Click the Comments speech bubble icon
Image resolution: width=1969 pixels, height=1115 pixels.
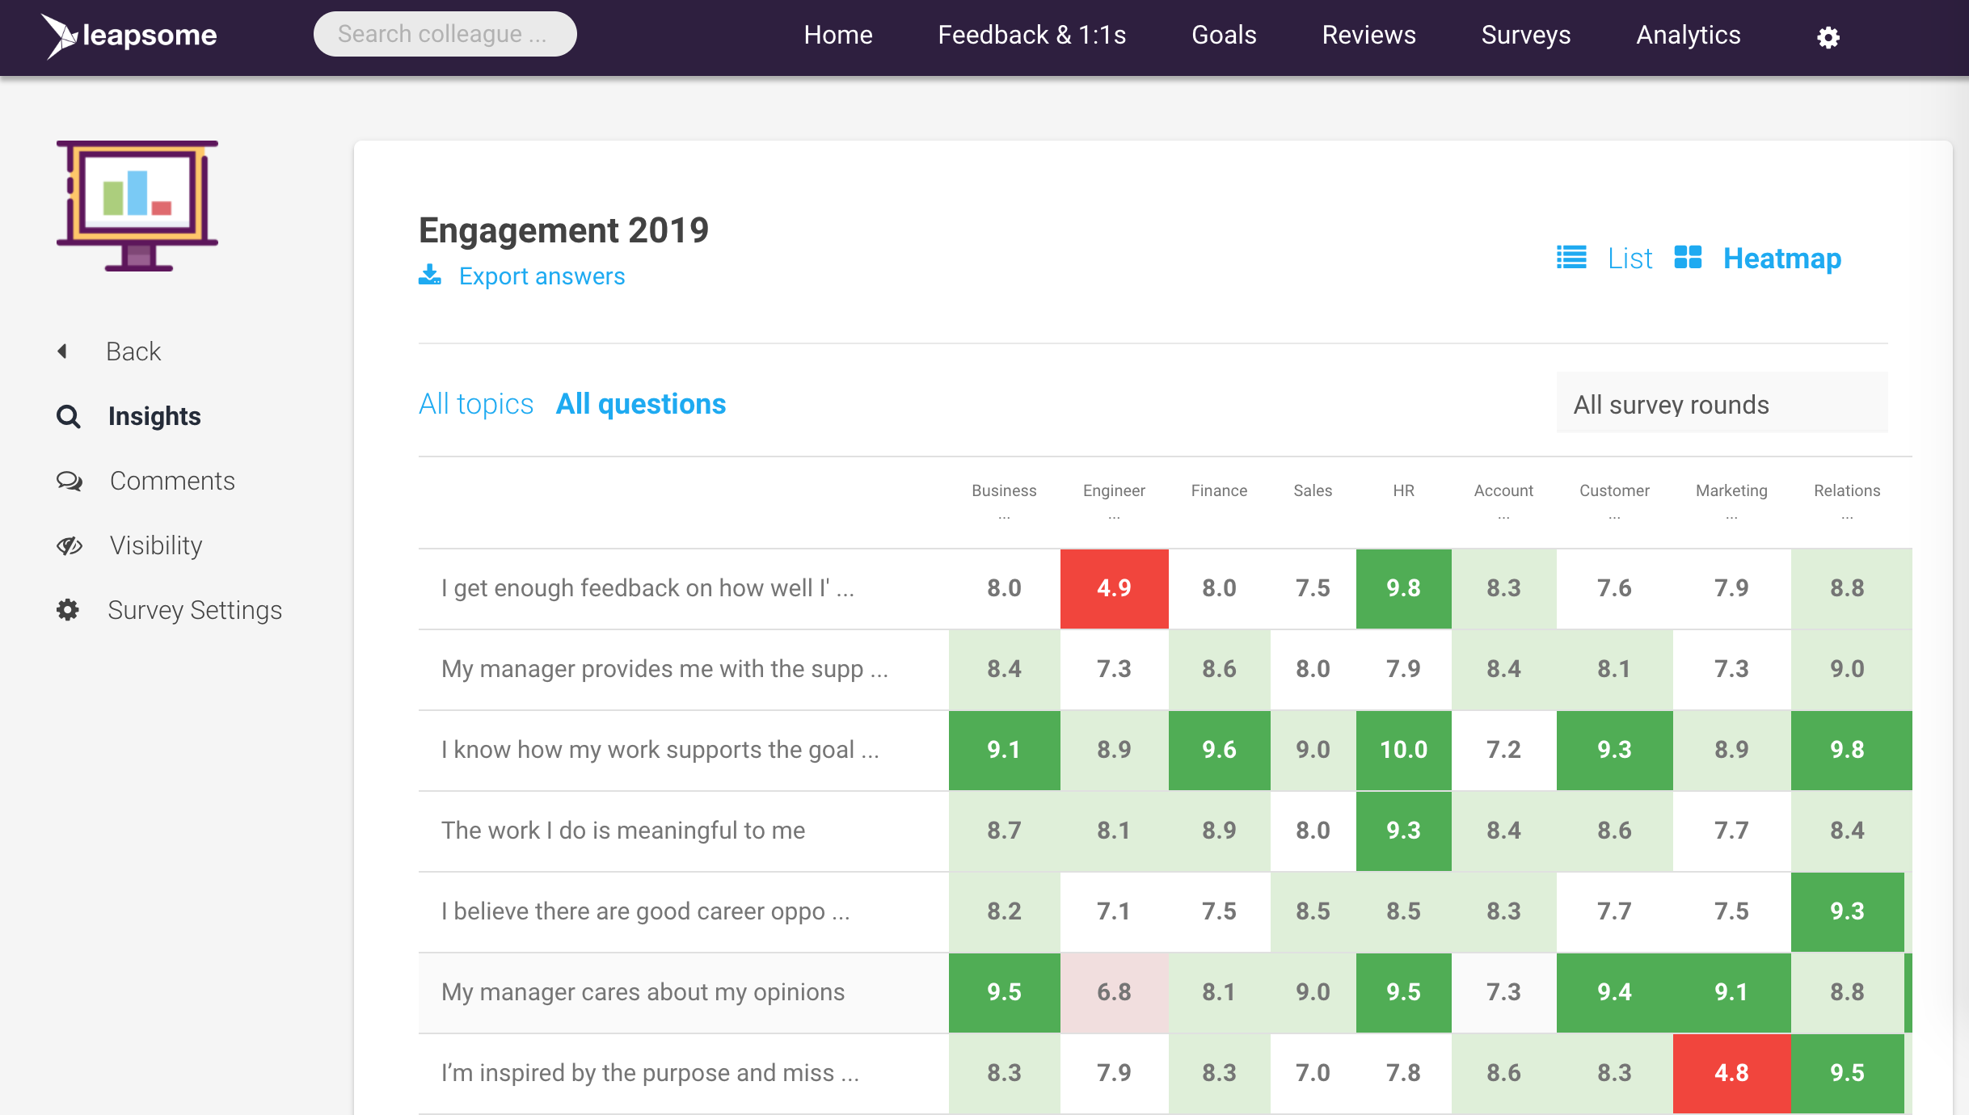(70, 481)
